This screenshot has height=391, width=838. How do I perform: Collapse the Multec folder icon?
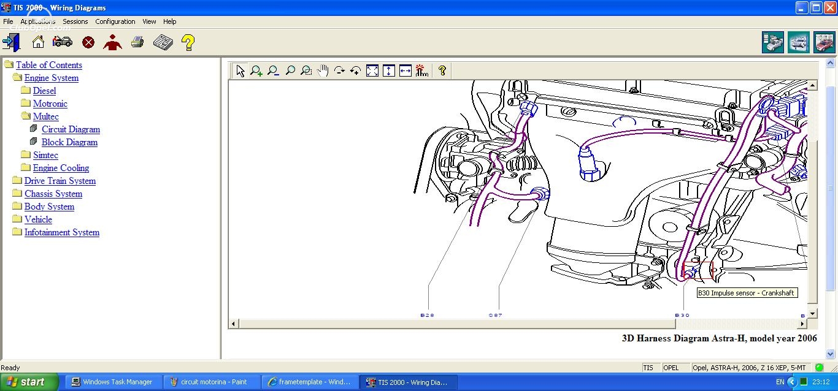pos(26,116)
